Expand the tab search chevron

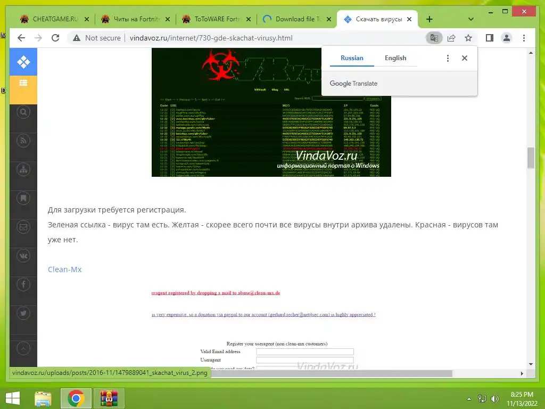(x=471, y=19)
